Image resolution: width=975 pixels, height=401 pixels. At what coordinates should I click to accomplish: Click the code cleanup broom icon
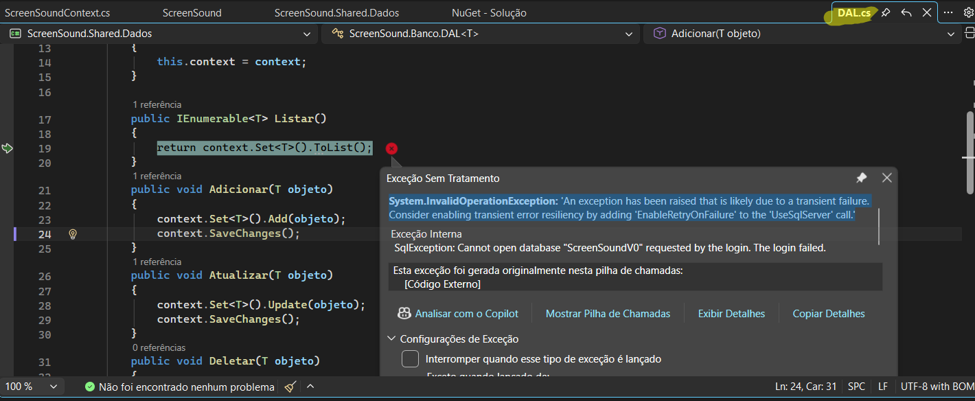[x=290, y=387]
